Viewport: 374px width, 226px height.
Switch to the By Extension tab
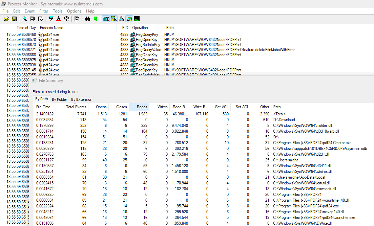point(82,99)
